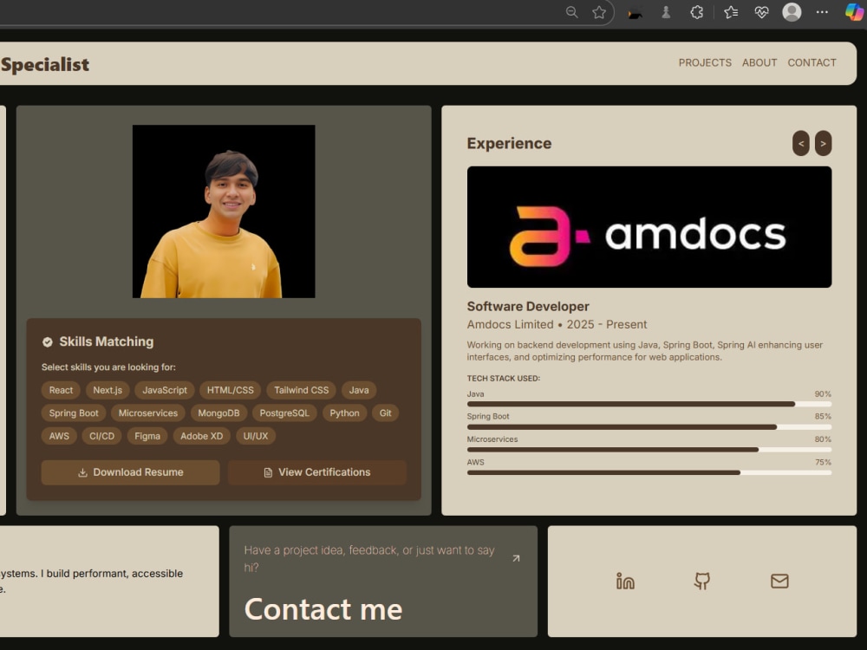Toggle the Spring Boot skill chip
The height and width of the screenshot is (650, 867).
[x=74, y=413]
